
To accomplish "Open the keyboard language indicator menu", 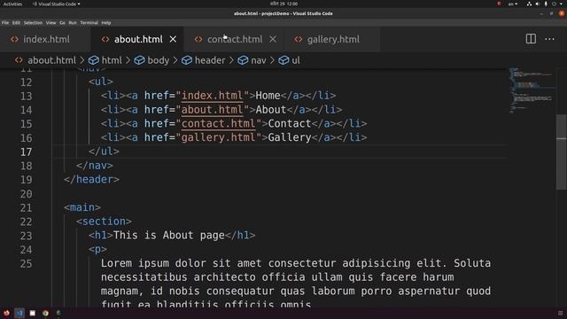I will (513, 4).
